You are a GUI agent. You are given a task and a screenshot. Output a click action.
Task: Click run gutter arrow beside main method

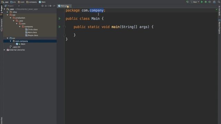tap(60, 27)
